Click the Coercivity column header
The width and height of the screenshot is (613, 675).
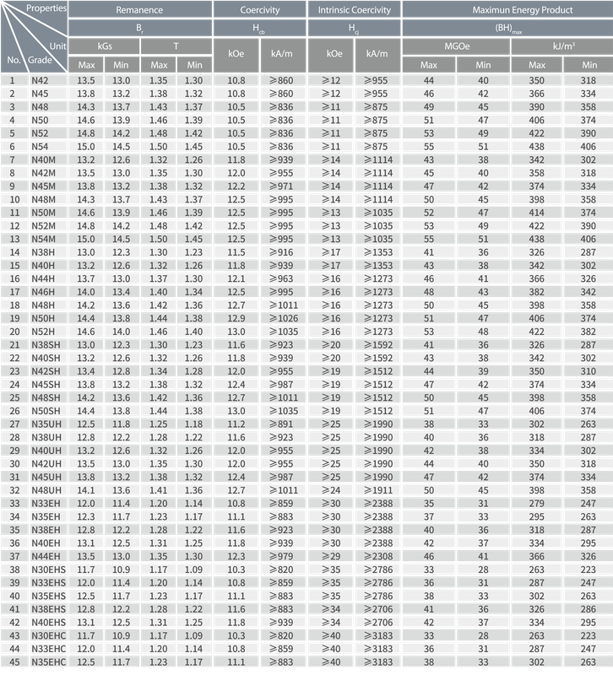259,10
